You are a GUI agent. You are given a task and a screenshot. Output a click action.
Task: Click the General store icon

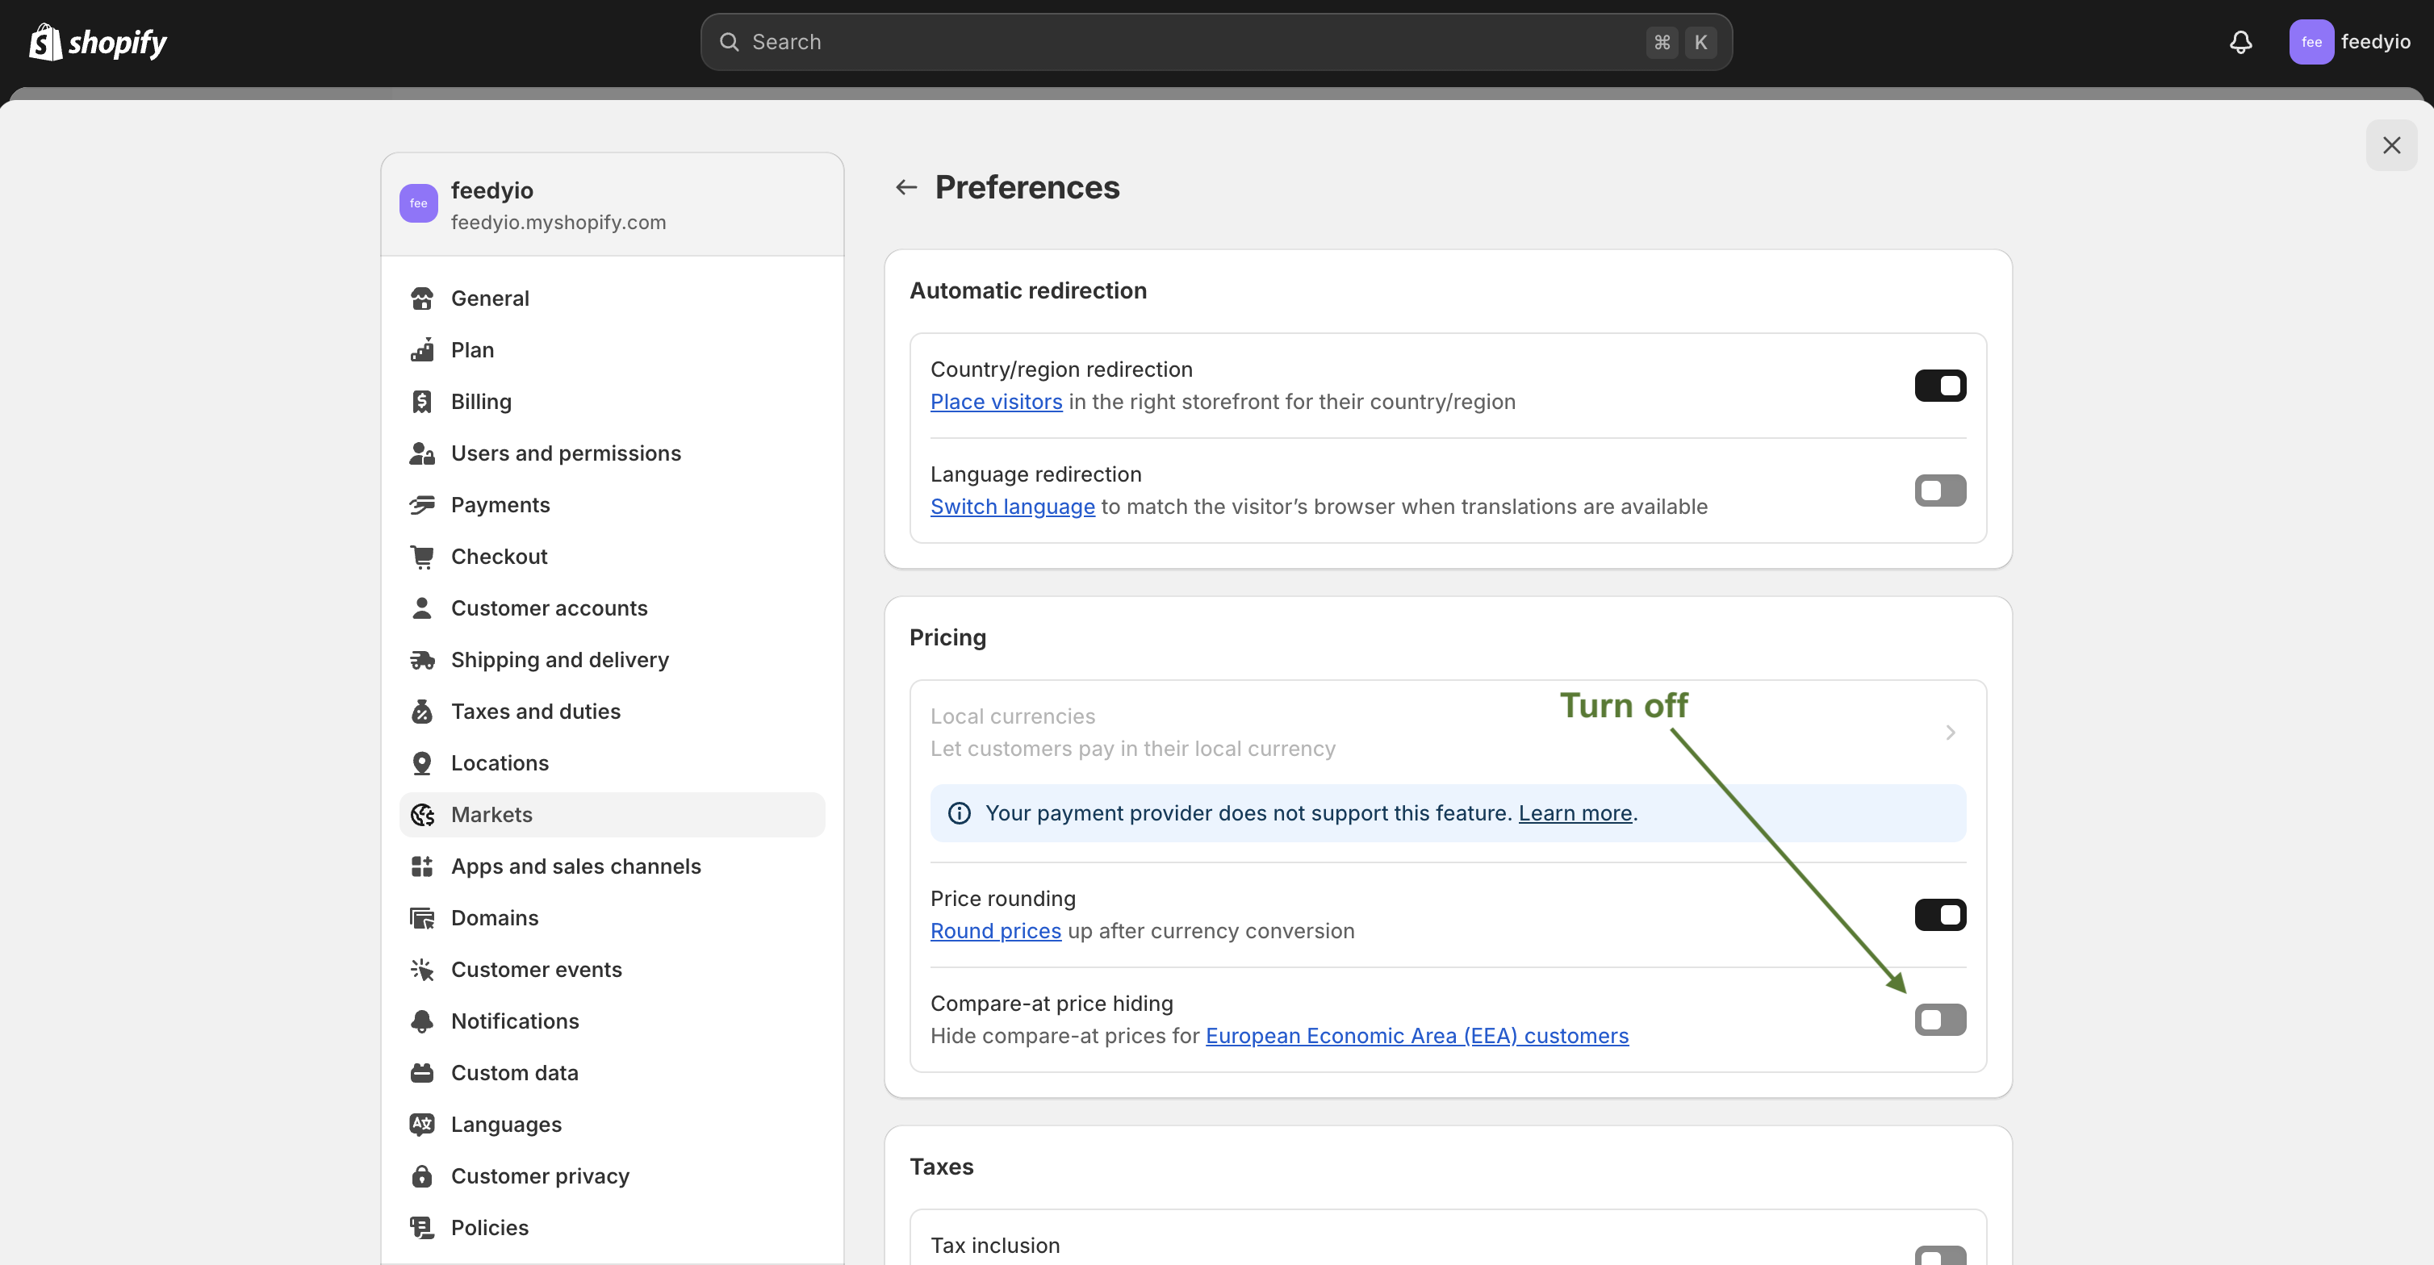click(421, 299)
